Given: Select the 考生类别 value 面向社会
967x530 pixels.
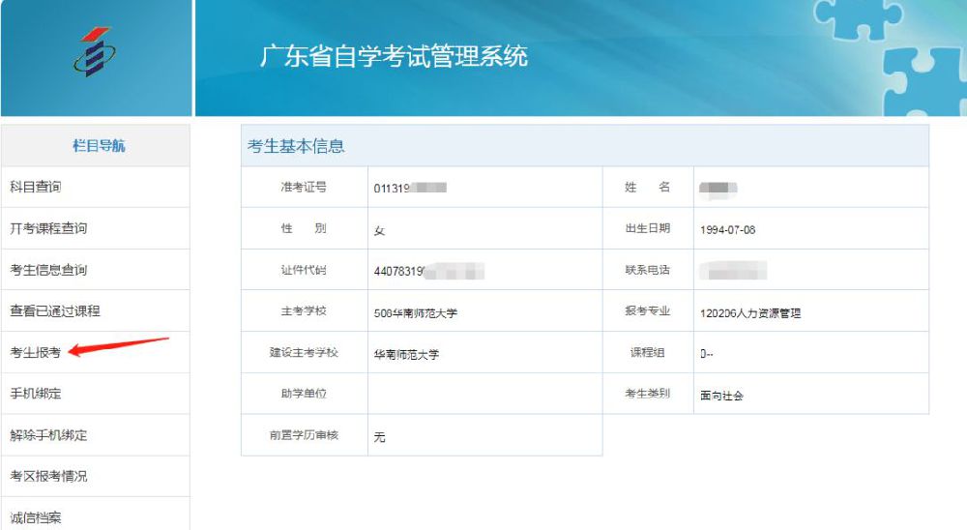Looking at the screenshot, I should click(x=721, y=396).
